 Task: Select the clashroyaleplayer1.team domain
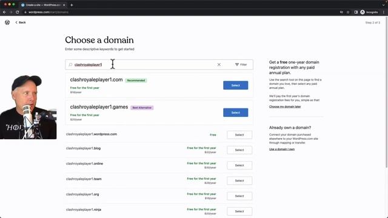click(239, 180)
